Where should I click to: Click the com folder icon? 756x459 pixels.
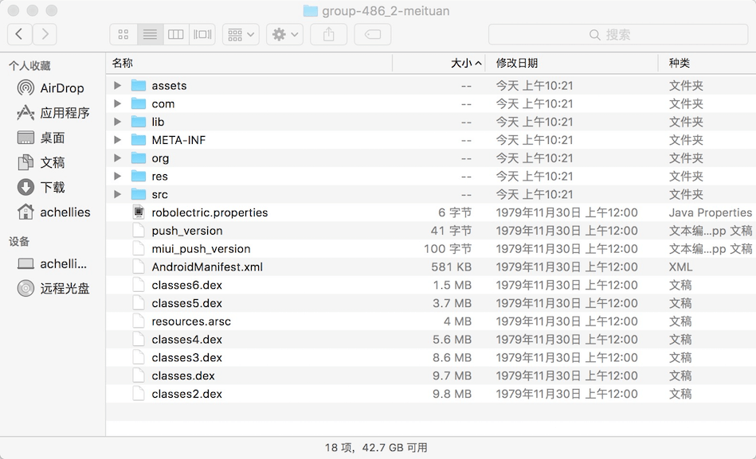(139, 103)
